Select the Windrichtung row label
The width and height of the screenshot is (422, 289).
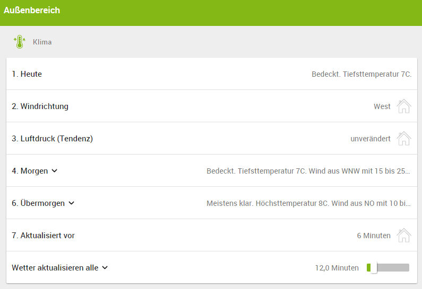tap(40, 106)
